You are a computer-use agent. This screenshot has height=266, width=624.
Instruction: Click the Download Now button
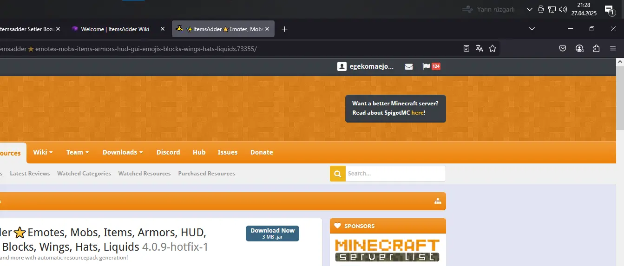(x=272, y=234)
